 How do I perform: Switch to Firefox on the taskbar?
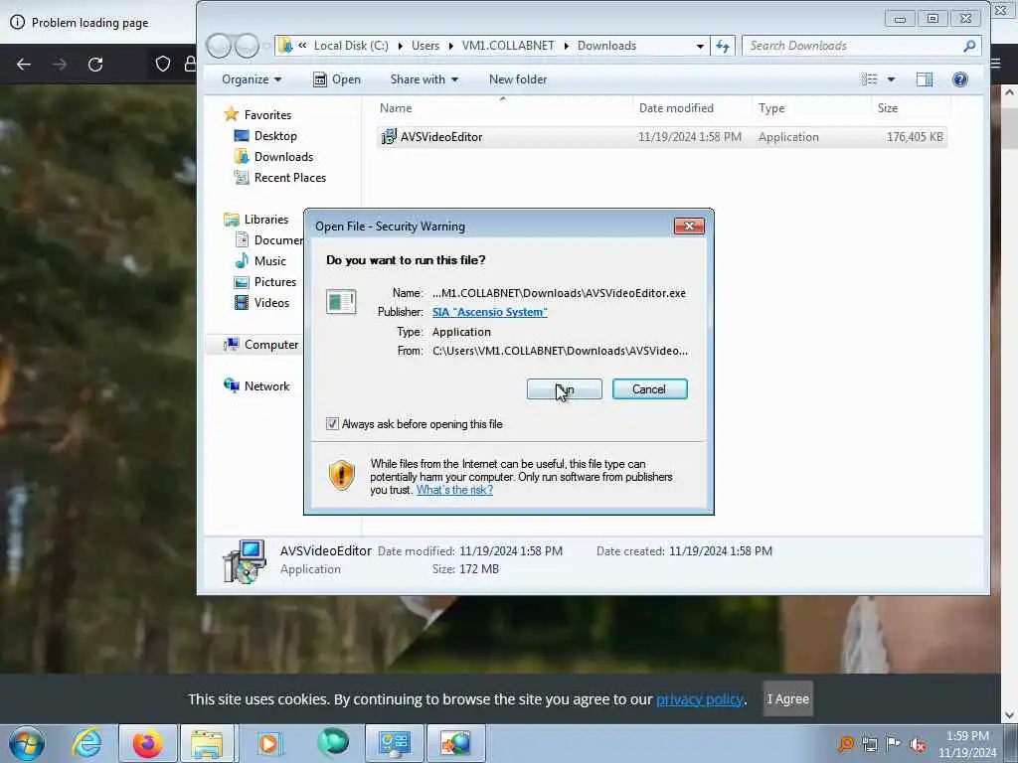pyautogui.click(x=148, y=743)
